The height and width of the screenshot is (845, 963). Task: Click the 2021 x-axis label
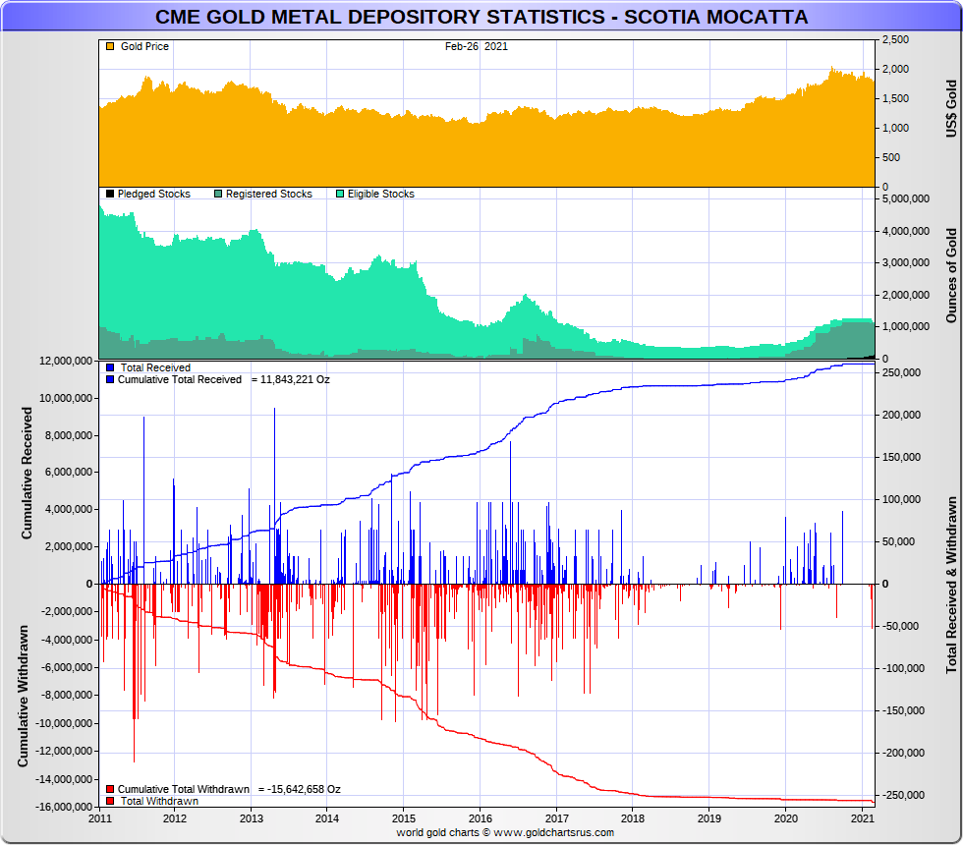(863, 818)
